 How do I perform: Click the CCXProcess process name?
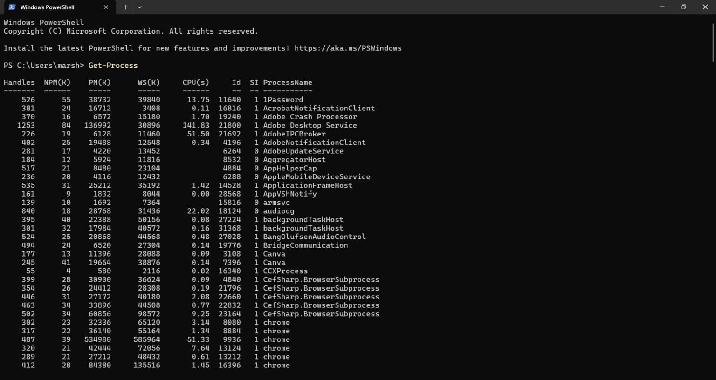click(285, 271)
